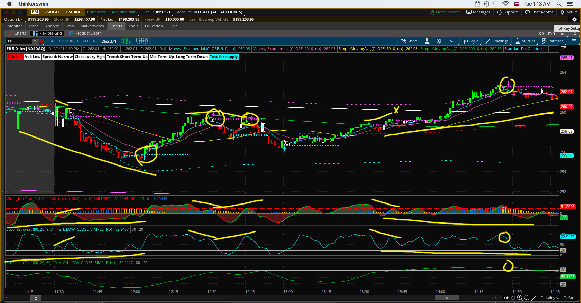Open the Drawing set Default selector
The image size is (581, 303).
(x=558, y=298)
